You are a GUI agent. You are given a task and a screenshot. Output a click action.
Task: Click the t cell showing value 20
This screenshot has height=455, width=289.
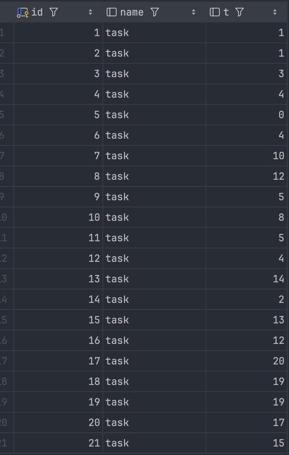point(247,361)
